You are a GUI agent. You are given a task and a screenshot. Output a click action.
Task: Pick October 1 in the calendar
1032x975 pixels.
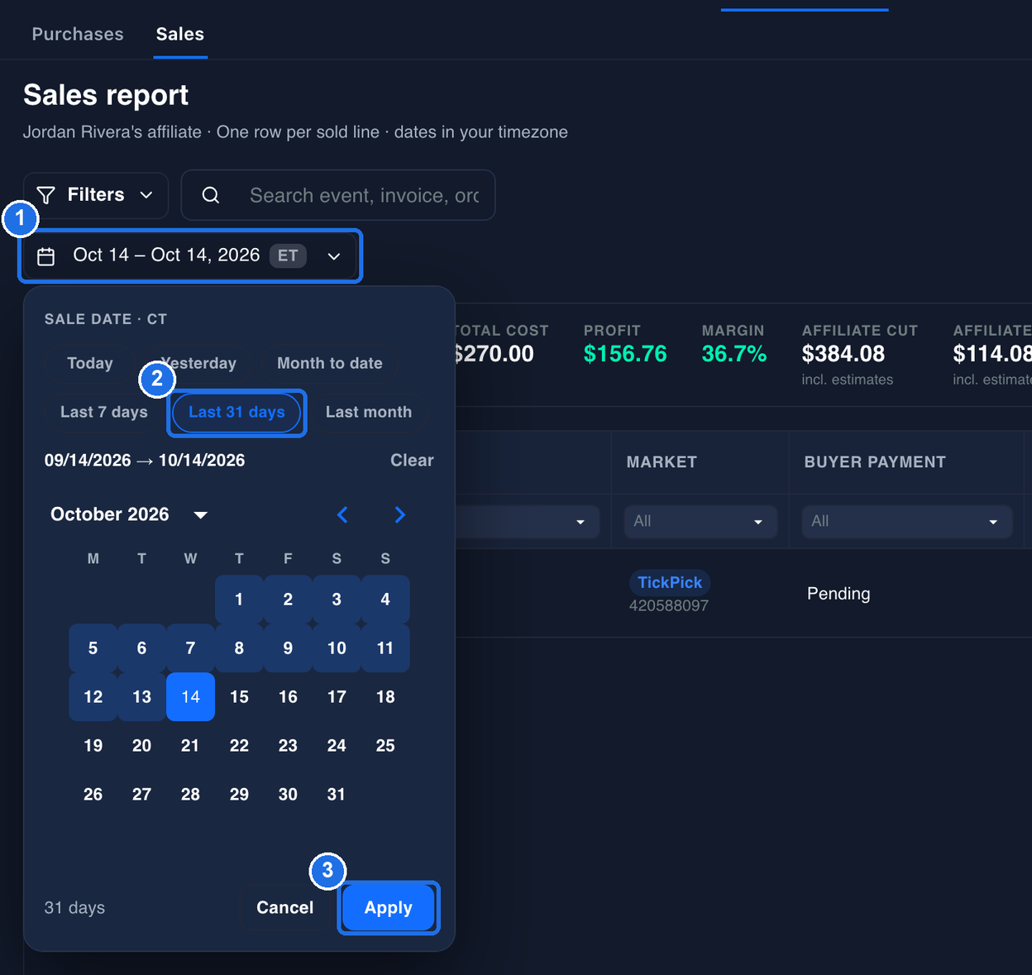tap(239, 600)
